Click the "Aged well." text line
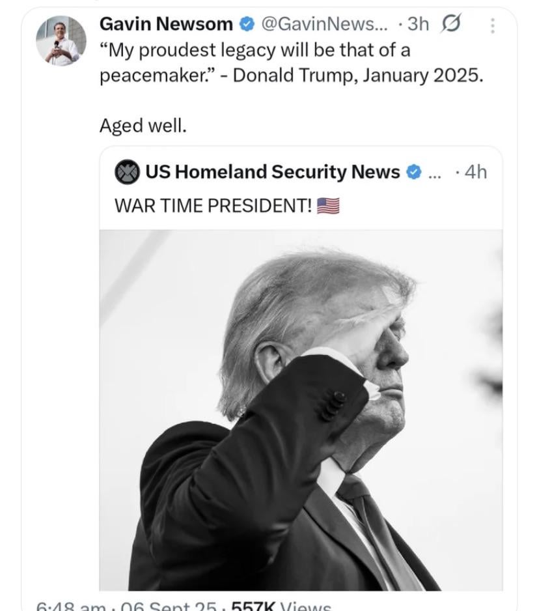 pos(143,126)
